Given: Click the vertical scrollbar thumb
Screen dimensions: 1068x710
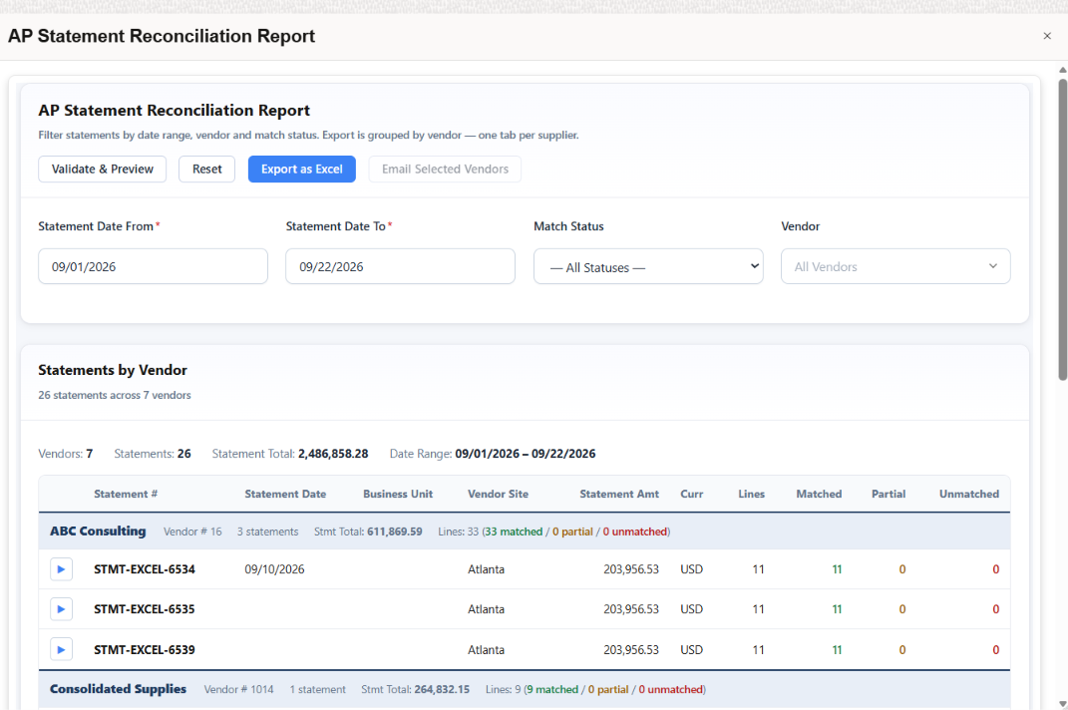Looking at the screenshot, I should pyautogui.click(x=1063, y=229).
